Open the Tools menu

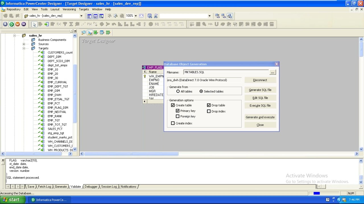coord(44,9)
